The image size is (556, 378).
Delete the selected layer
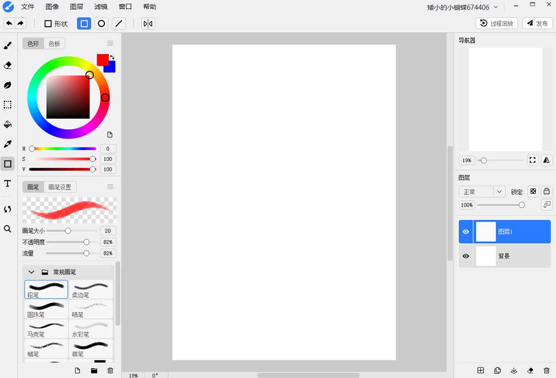tap(546, 370)
